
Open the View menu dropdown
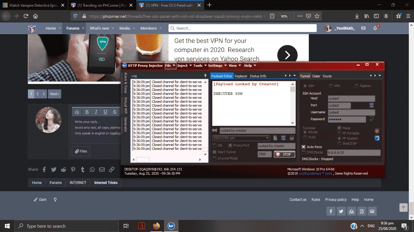[x=235, y=66]
